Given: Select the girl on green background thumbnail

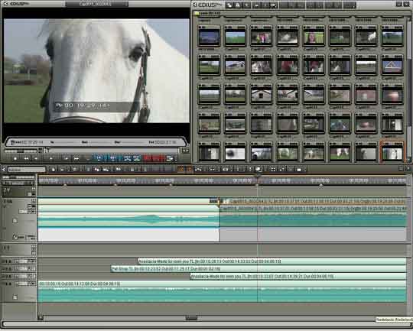Looking at the screenshot, I should coord(314,37).
